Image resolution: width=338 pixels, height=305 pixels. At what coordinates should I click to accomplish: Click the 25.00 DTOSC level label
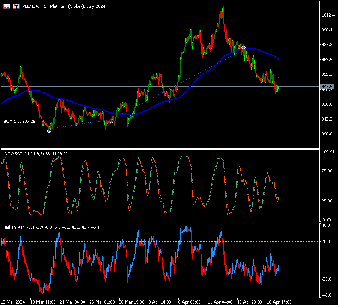click(x=327, y=201)
